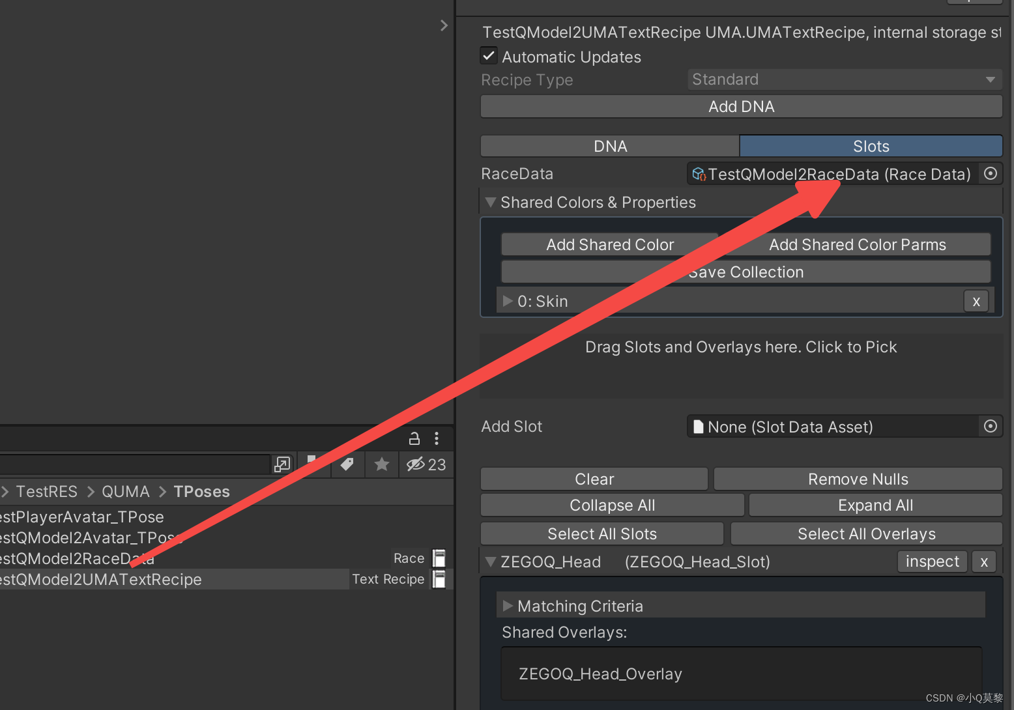This screenshot has height=710, width=1014.
Task: Click the tag label icon in the toolbar
Action: [347, 464]
